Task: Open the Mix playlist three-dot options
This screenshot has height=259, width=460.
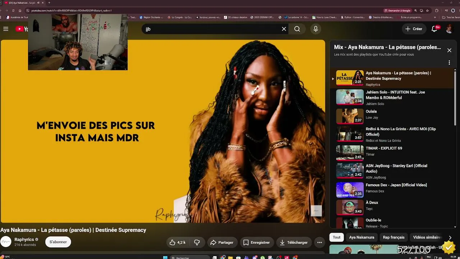Action: (x=449, y=63)
